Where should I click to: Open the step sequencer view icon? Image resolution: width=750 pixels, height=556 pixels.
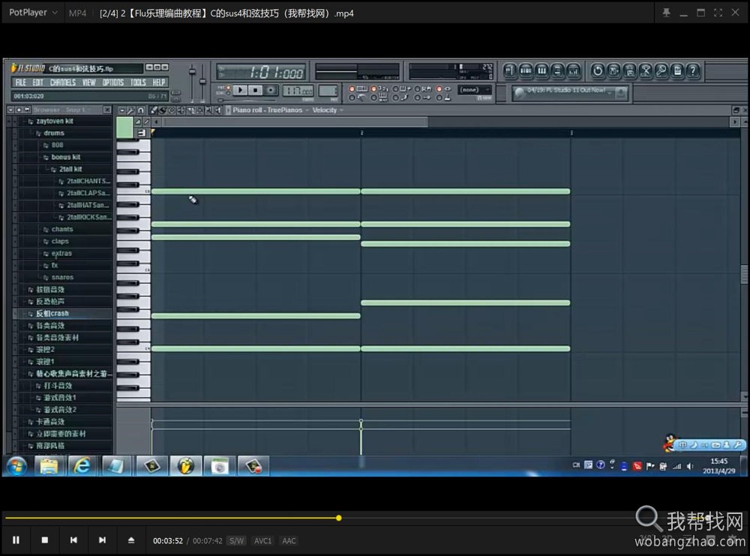pos(526,72)
